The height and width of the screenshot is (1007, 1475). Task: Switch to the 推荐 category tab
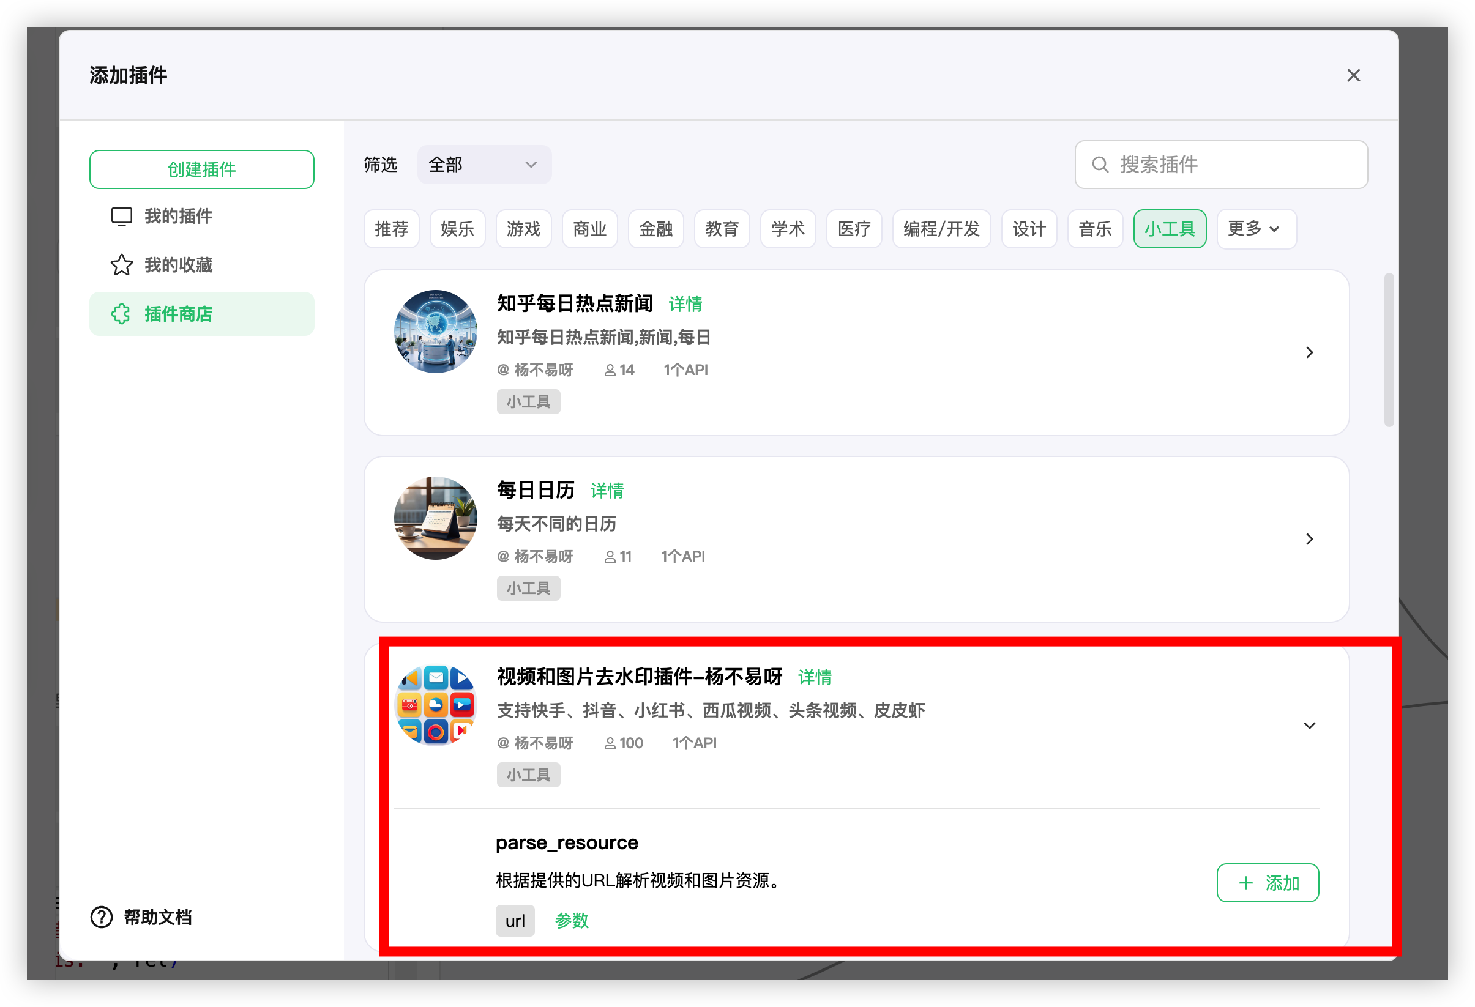tap(391, 229)
